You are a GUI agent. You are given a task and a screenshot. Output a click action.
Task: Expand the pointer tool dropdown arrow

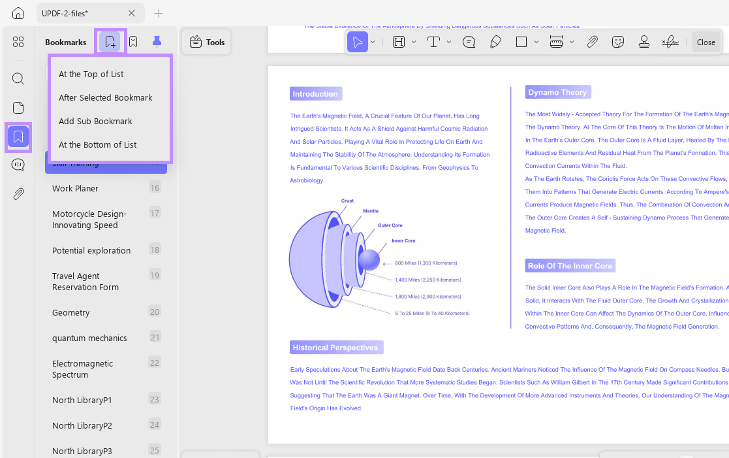373,42
